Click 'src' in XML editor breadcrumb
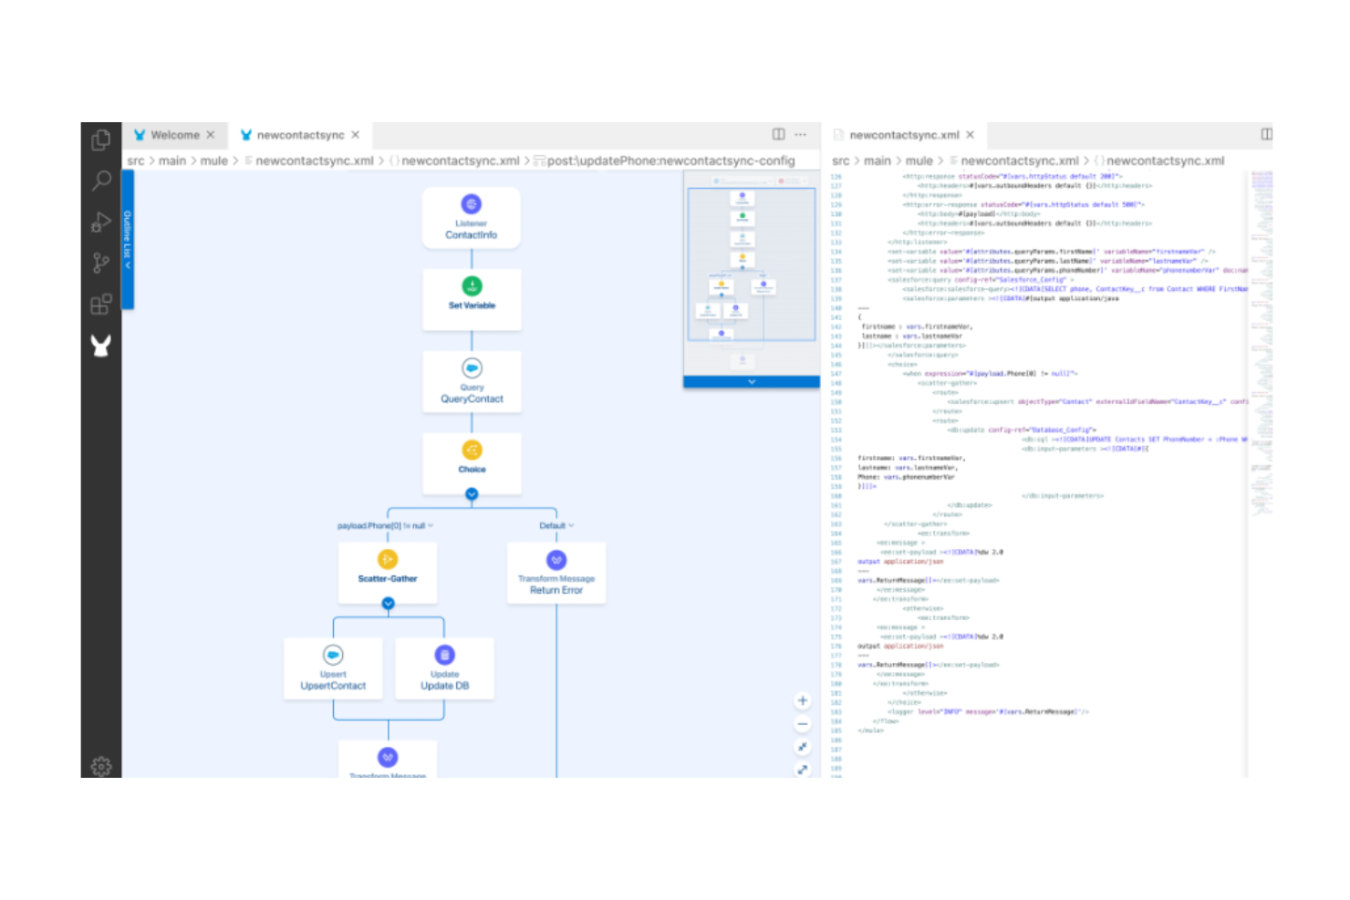The width and height of the screenshot is (1350, 900). coord(841,160)
